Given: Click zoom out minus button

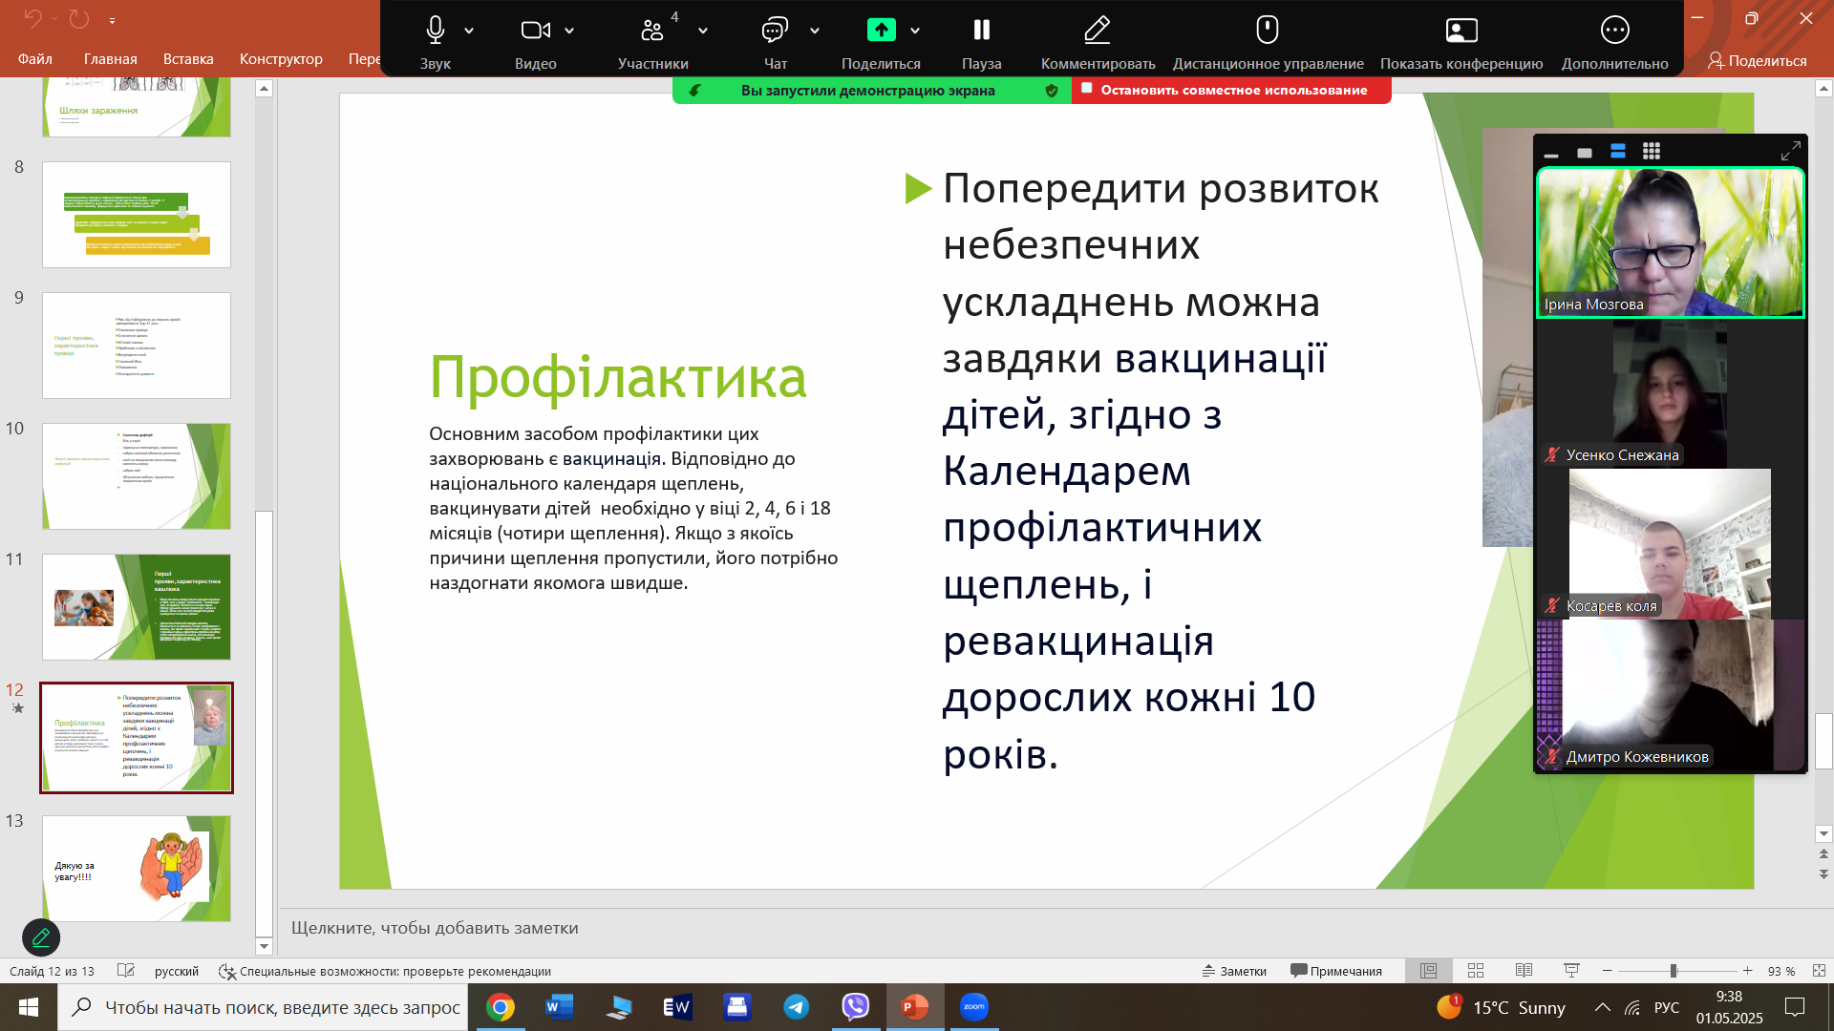Looking at the screenshot, I should (x=1608, y=971).
